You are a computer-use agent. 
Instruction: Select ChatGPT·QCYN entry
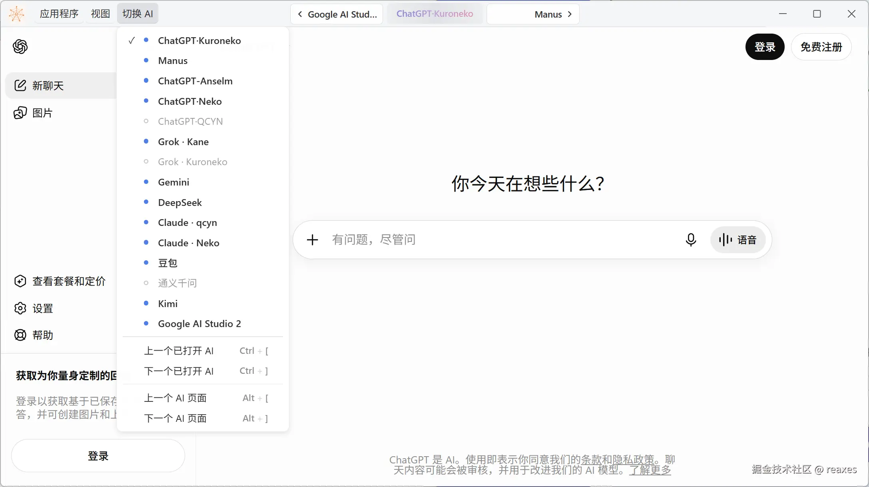[x=203, y=121]
